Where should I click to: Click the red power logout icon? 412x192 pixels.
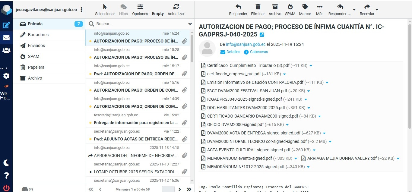point(6,187)
